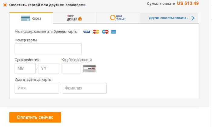The width and height of the screenshot is (212, 127).
Task: Focus the 'Номер карты' input field
Action: click(48, 49)
